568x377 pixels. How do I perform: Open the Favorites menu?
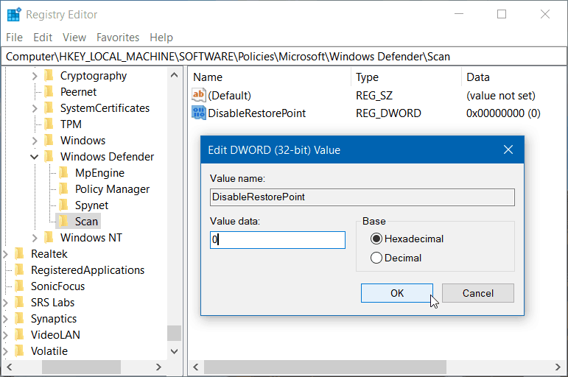pos(118,38)
